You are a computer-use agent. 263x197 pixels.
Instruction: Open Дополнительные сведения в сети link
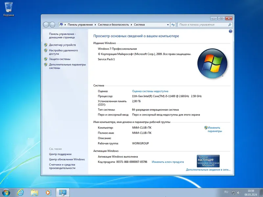coord(208,170)
